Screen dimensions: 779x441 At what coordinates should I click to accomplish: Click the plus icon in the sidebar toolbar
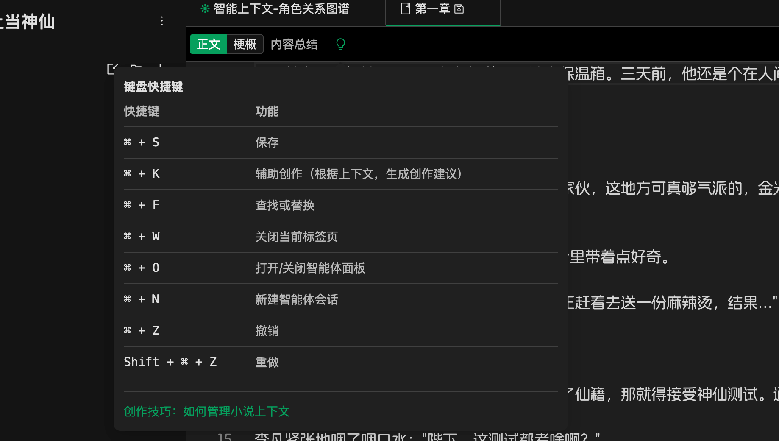click(160, 66)
